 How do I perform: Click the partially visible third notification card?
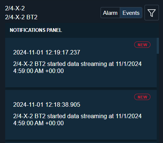click(81, 142)
